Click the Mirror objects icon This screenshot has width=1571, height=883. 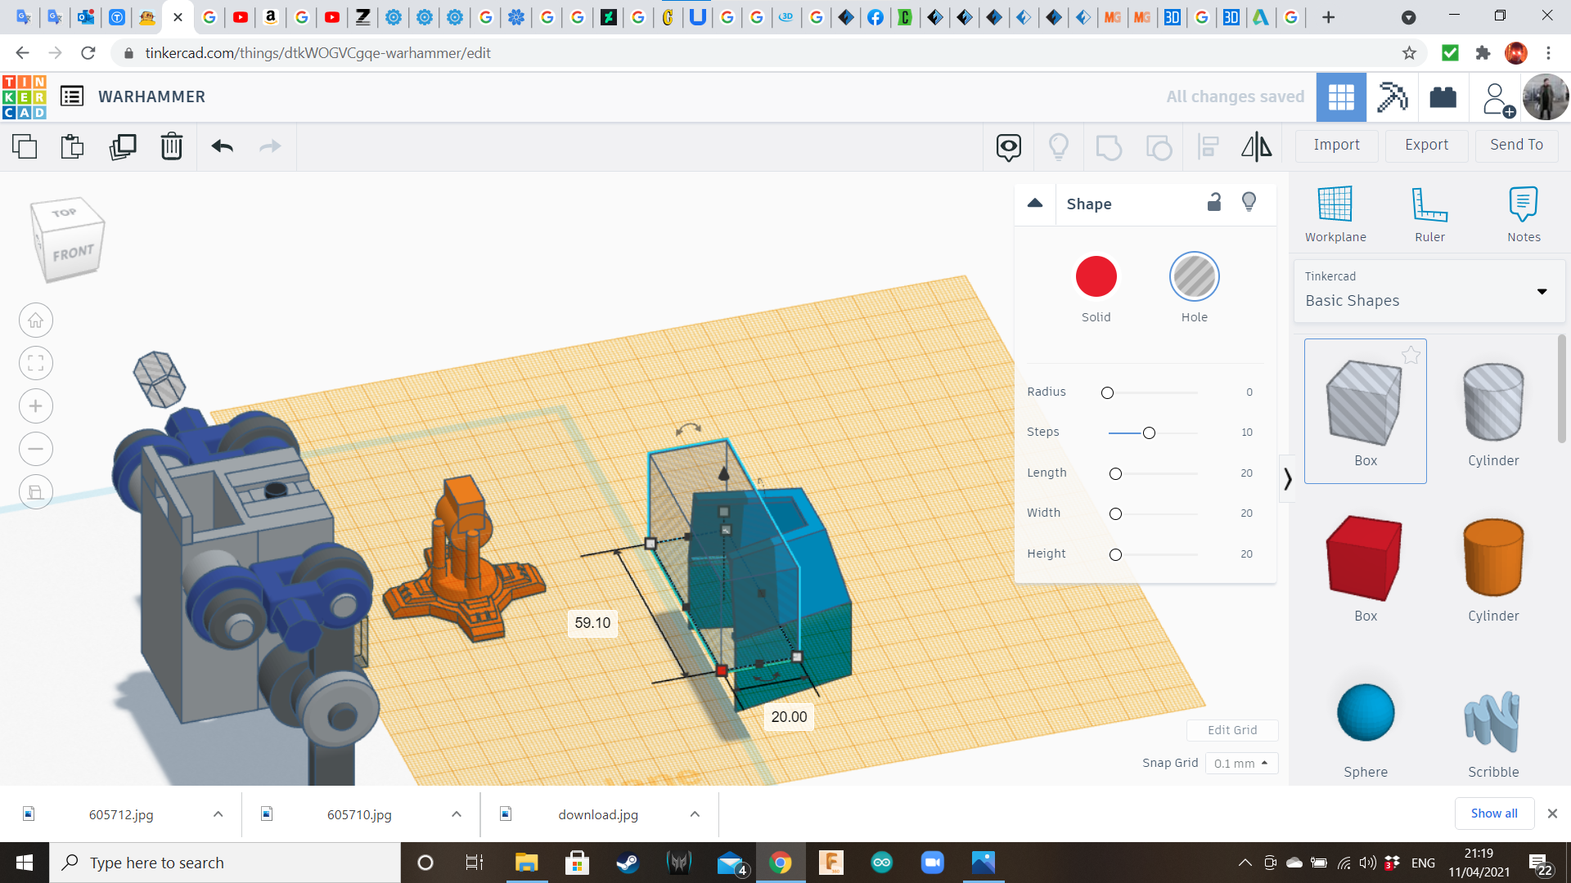1257,145
